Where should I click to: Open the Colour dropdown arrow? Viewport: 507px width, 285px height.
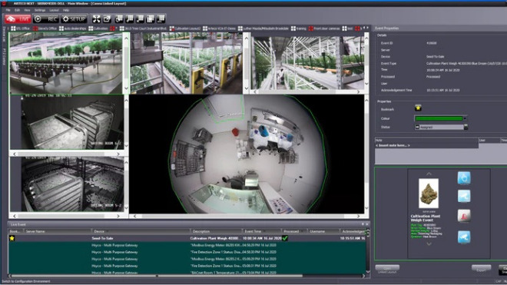(x=465, y=118)
